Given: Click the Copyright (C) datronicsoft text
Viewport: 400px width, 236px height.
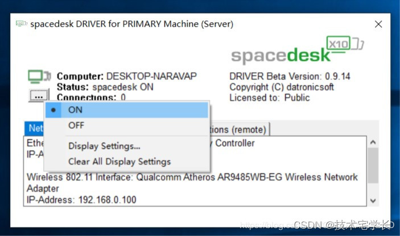Looking at the screenshot, I should tap(282, 87).
